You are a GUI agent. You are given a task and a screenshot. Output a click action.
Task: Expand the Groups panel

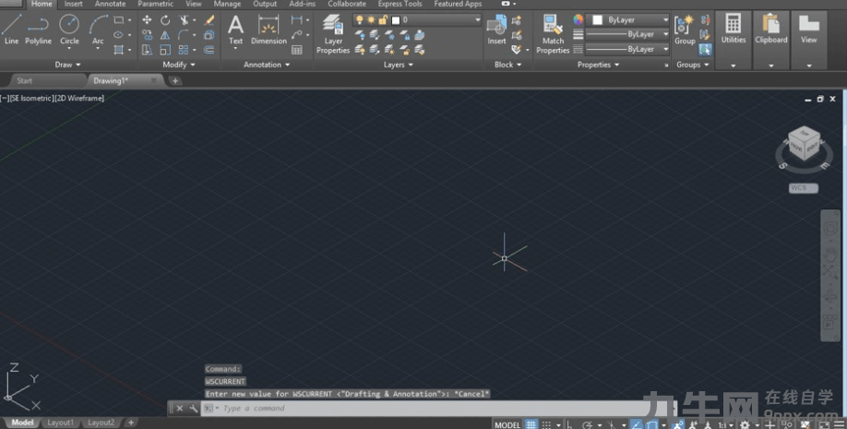pyautogui.click(x=693, y=65)
